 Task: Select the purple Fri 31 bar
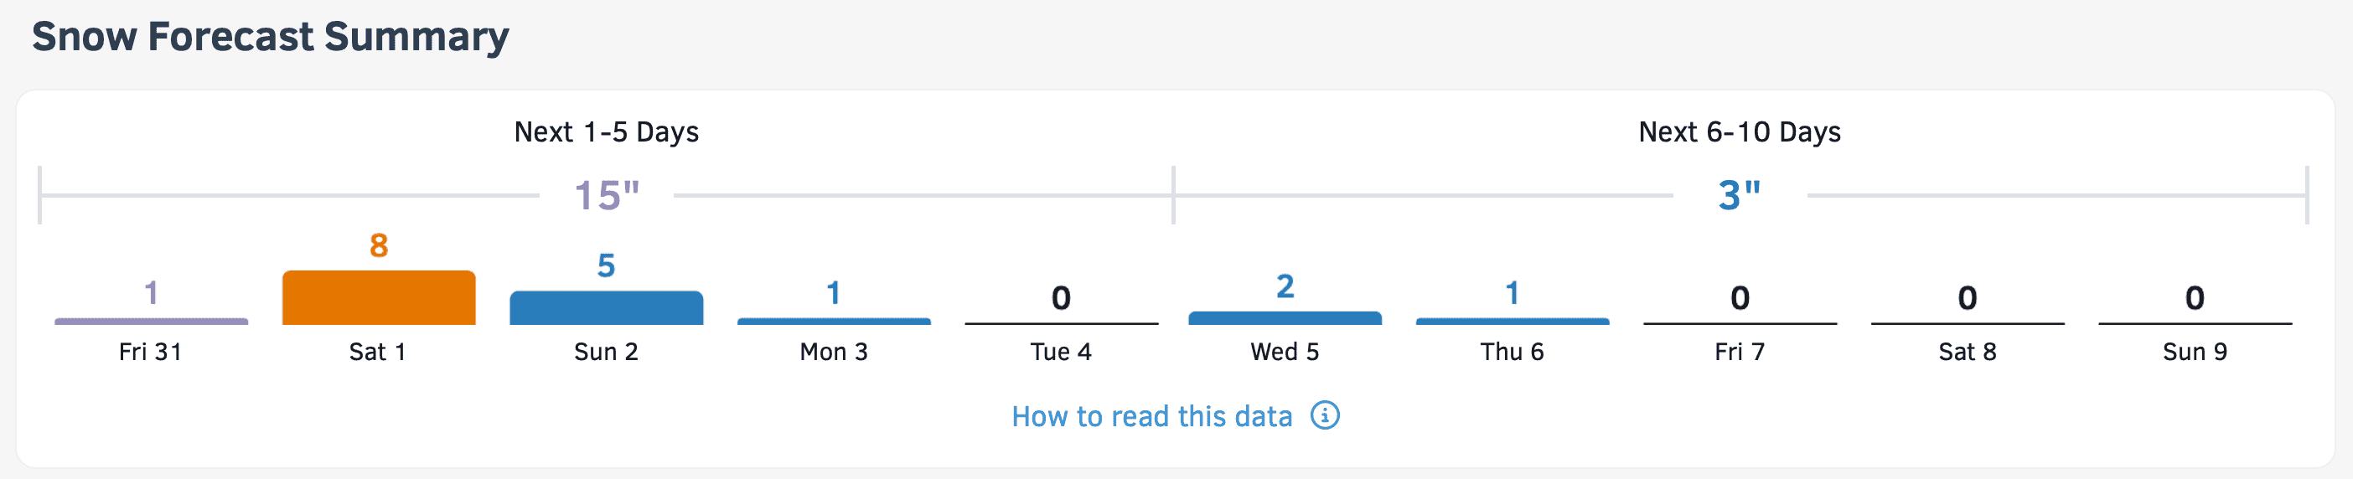[151, 322]
